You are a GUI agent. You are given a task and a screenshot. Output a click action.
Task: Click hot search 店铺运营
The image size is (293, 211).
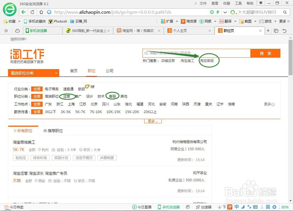[x=168, y=61]
